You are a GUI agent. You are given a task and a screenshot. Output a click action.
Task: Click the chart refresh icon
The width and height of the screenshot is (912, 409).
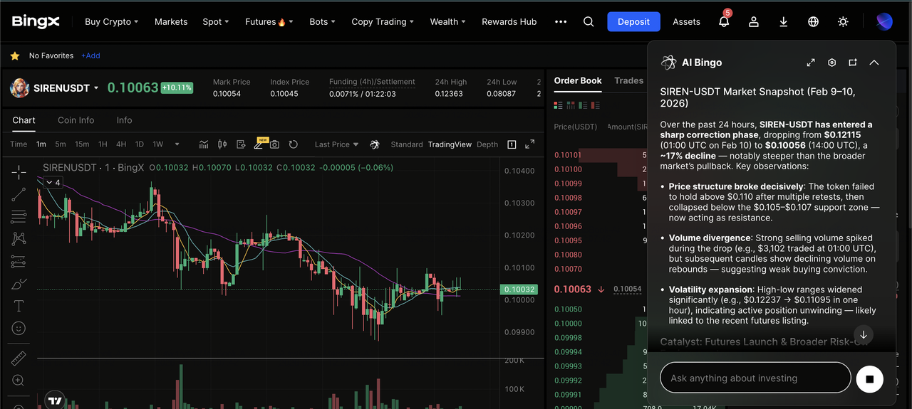[293, 144]
